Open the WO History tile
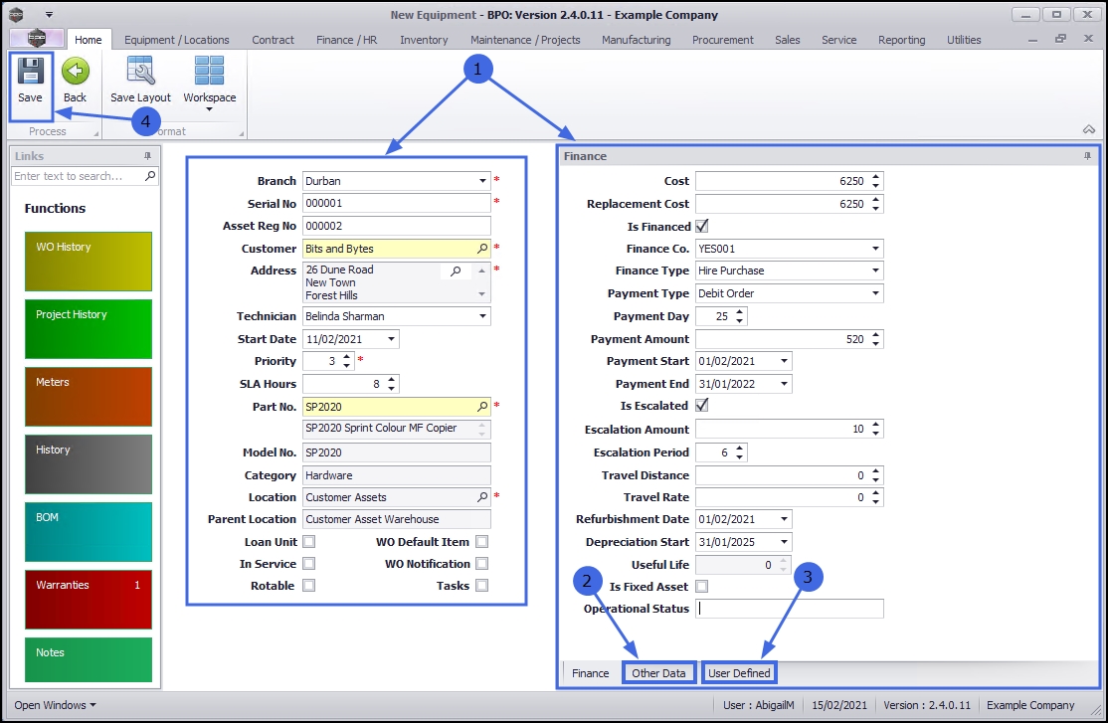 pyautogui.click(x=89, y=262)
